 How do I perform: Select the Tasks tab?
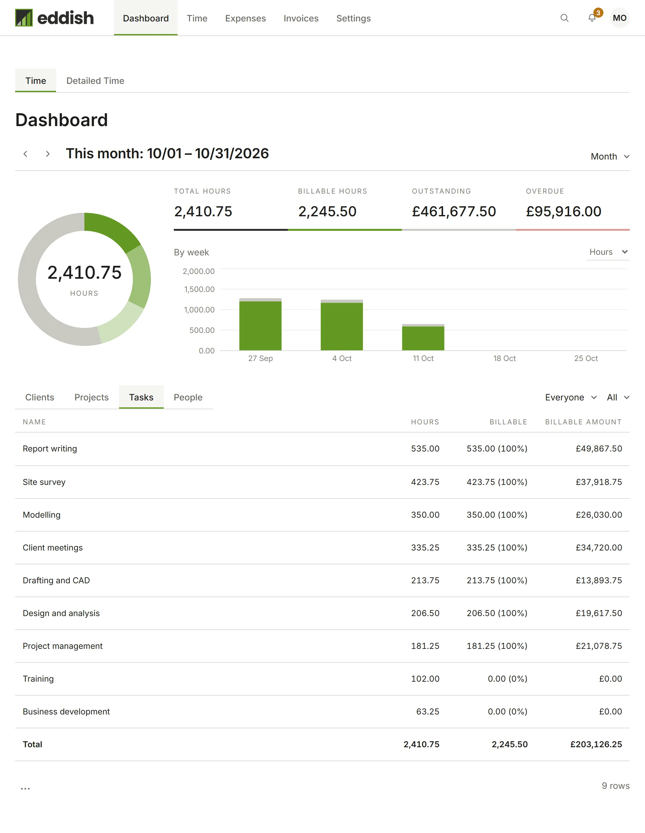141,398
